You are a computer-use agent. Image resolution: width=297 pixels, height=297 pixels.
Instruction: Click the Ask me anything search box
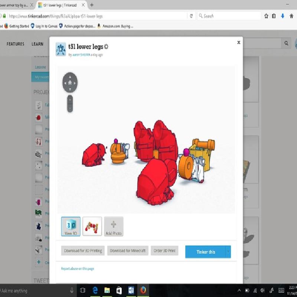pyautogui.click(x=34, y=291)
